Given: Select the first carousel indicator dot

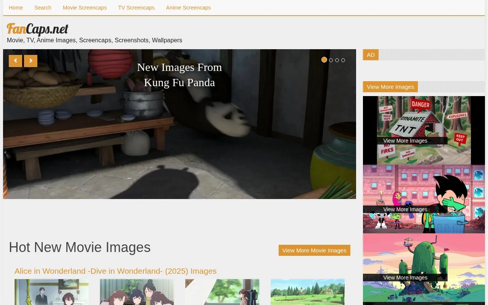Looking at the screenshot, I should [324, 60].
